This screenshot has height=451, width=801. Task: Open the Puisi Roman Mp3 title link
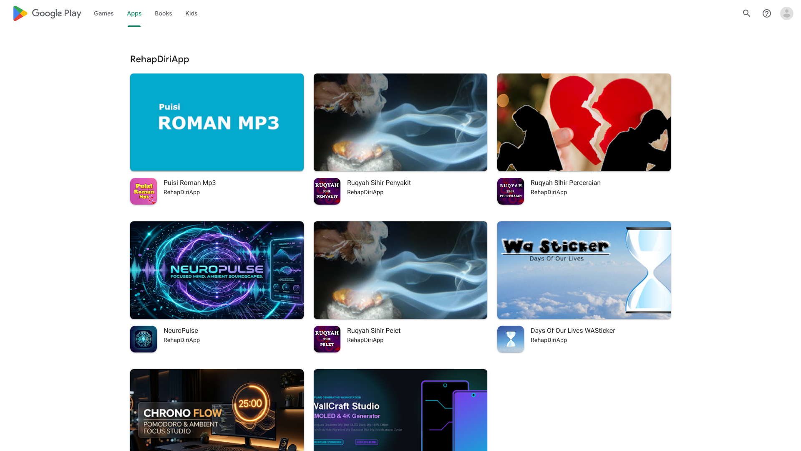[x=190, y=183]
